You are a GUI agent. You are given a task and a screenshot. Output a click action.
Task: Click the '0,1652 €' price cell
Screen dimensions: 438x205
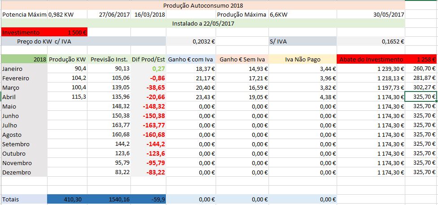(x=371, y=41)
